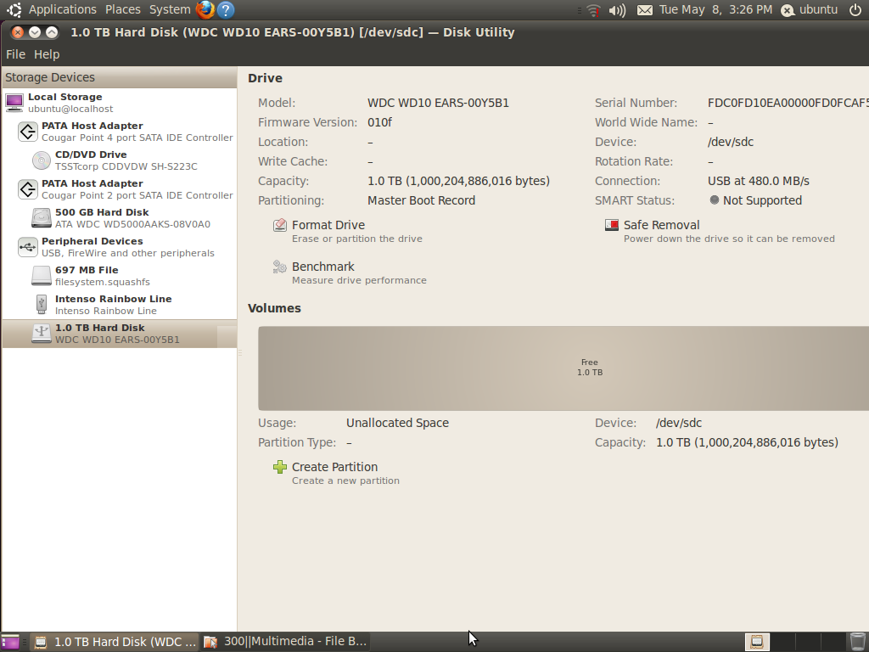Open the Places menu
The width and height of the screenshot is (869, 652).
(x=122, y=9)
